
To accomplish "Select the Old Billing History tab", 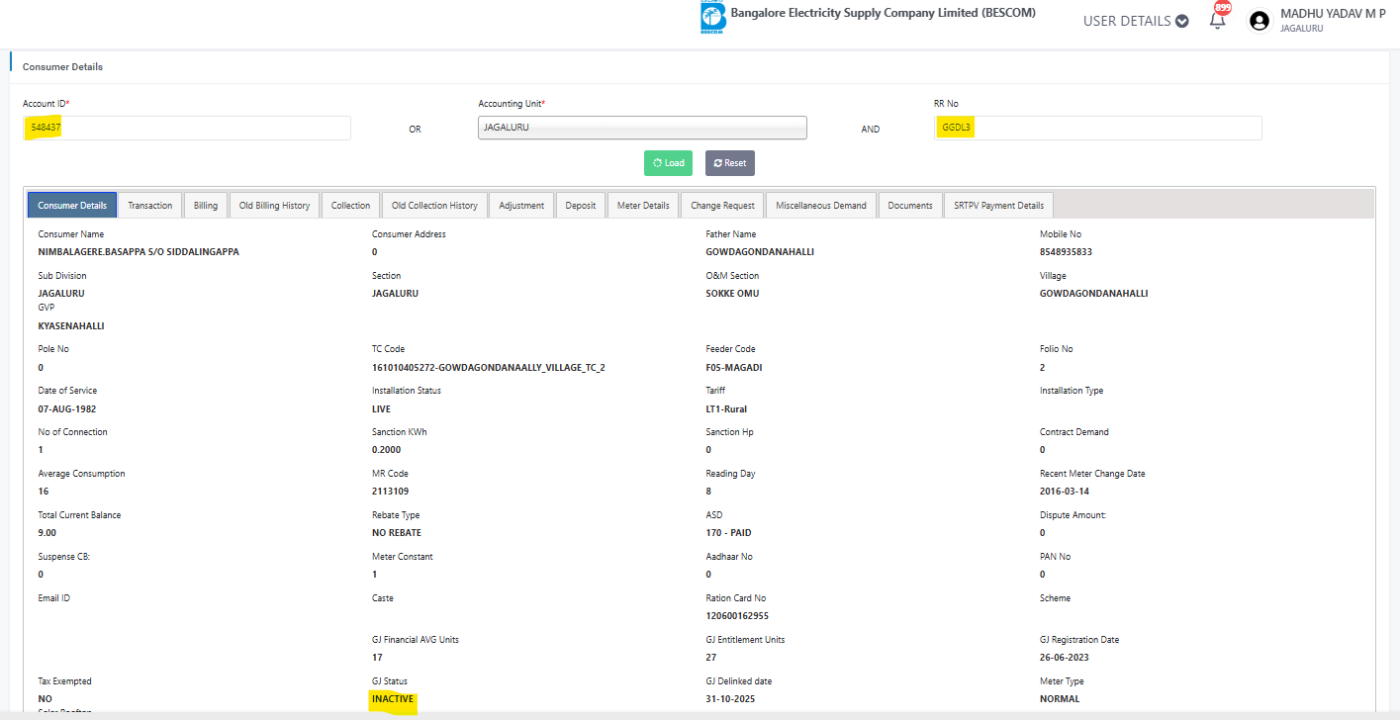I will (274, 206).
